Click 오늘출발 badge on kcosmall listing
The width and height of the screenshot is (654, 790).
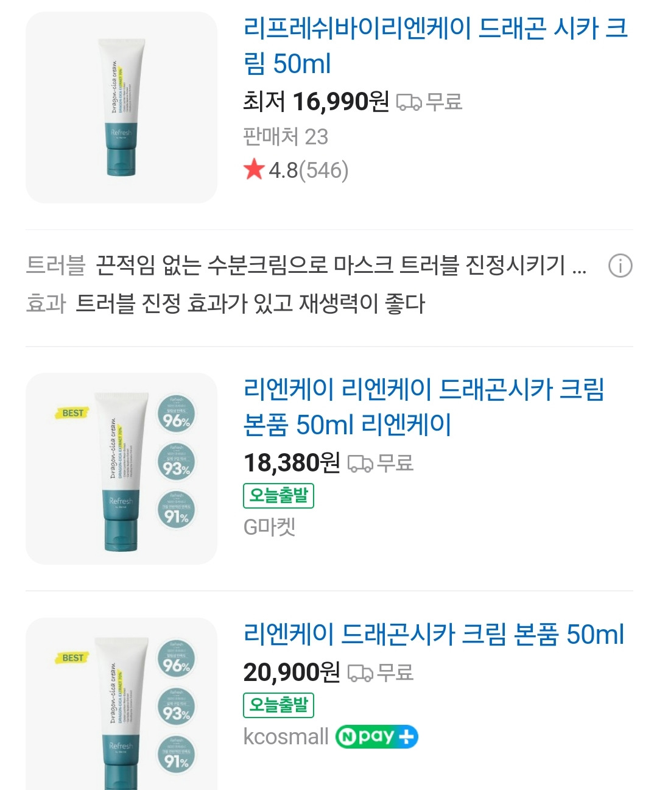(278, 705)
